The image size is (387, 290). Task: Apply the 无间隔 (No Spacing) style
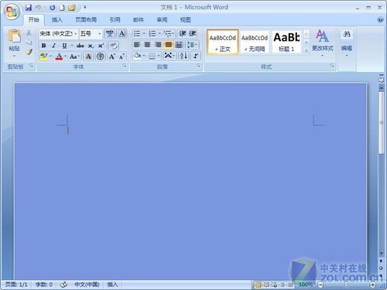255,43
